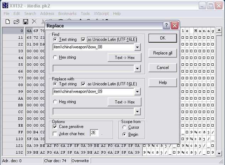Select Find Text string radio button
The height and width of the screenshot is (165, 225).
(x=55, y=39)
